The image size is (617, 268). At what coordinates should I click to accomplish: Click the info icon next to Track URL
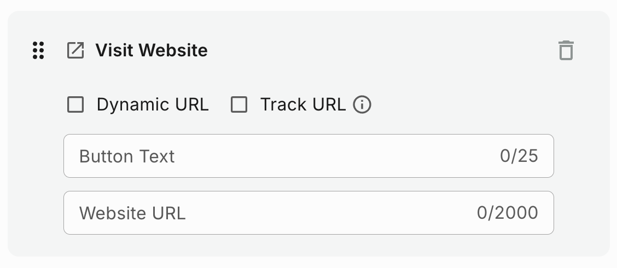pos(362,104)
